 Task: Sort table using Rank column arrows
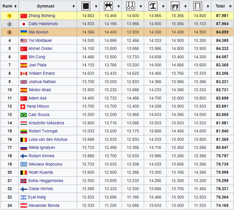click(x=15, y=6)
